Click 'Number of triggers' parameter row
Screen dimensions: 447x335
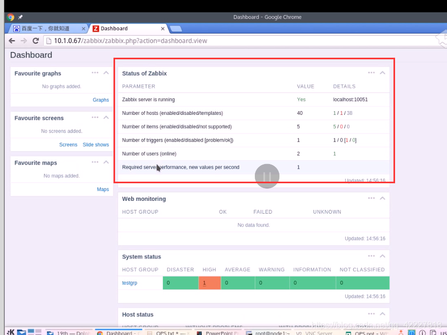click(254, 140)
